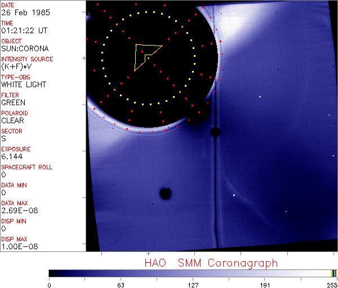Click the DATE label heading
Viewport: 338px width, 288px height.
tap(8, 5)
